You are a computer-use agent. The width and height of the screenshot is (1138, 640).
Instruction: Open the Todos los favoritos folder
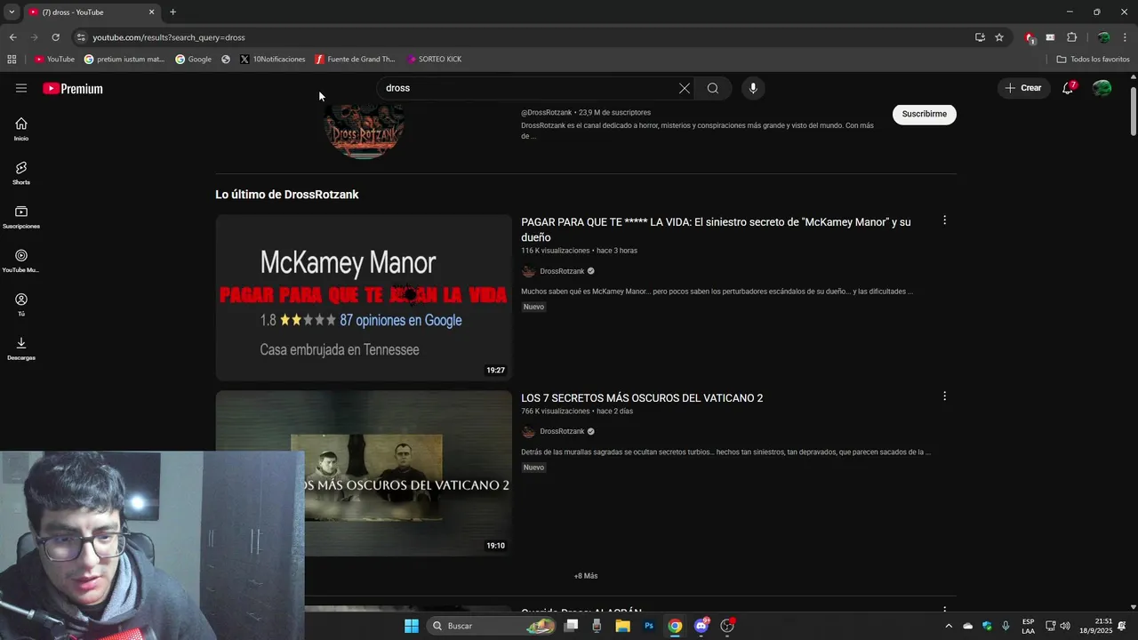pyautogui.click(x=1093, y=59)
